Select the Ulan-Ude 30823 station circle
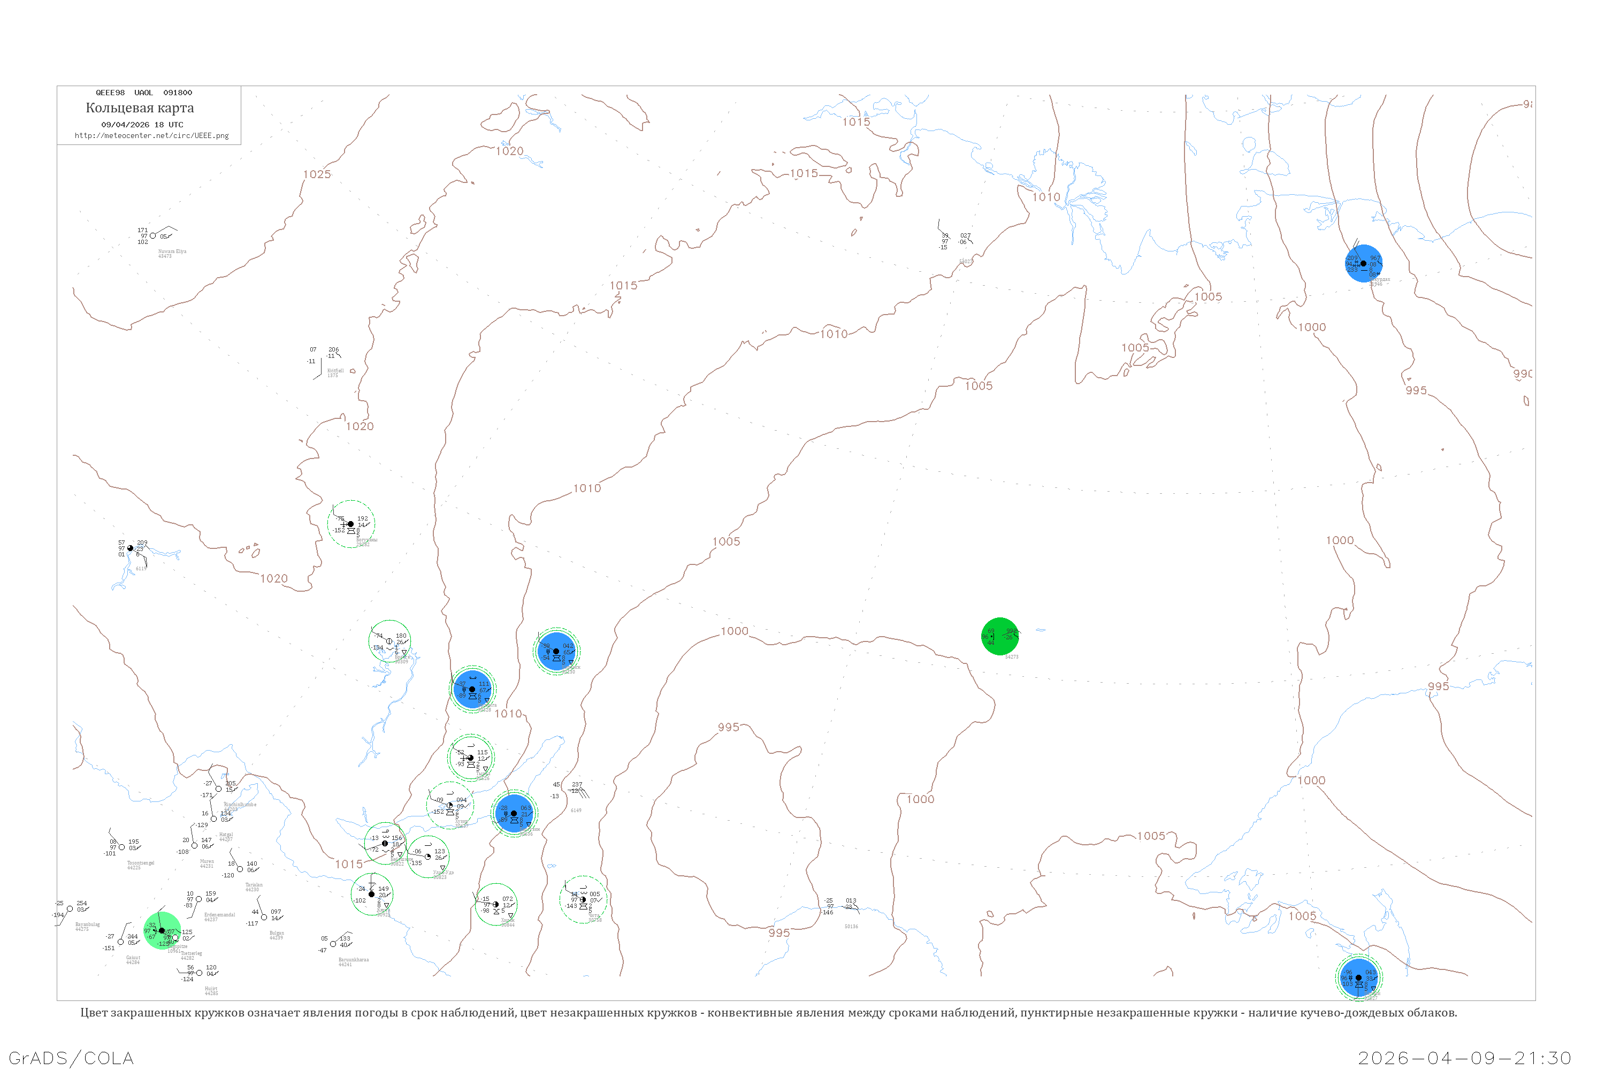Image resolution: width=1605 pixels, height=1070 pixels. [429, 857]
